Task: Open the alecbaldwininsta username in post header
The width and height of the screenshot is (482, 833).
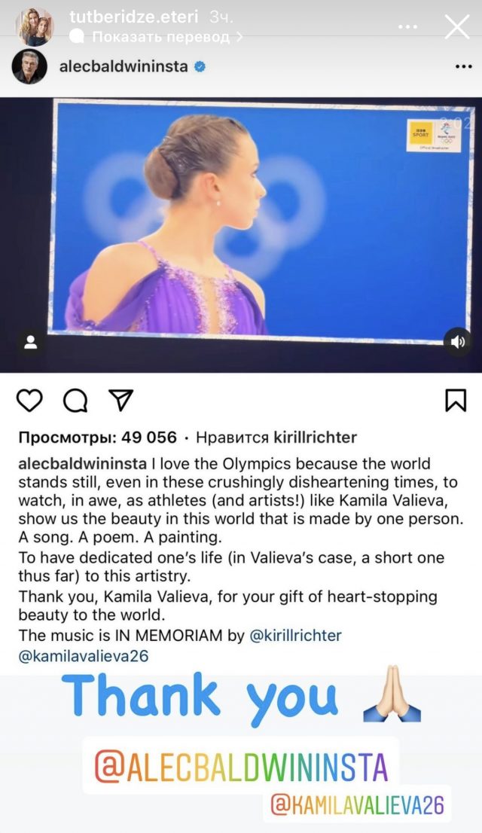Action: pyautogui.click(x=123, y=67)
